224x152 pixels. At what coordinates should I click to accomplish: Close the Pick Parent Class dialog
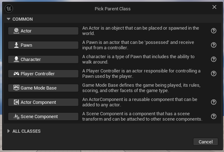coord(214,7)
